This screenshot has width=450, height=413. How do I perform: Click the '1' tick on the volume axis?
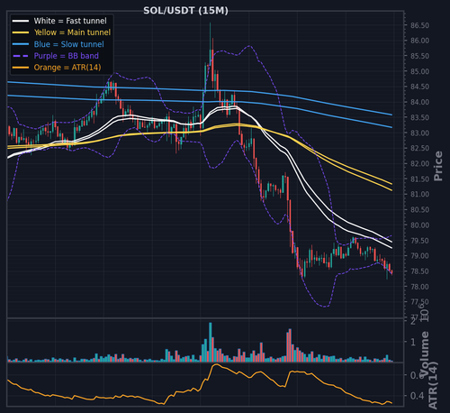click(413, 342)
